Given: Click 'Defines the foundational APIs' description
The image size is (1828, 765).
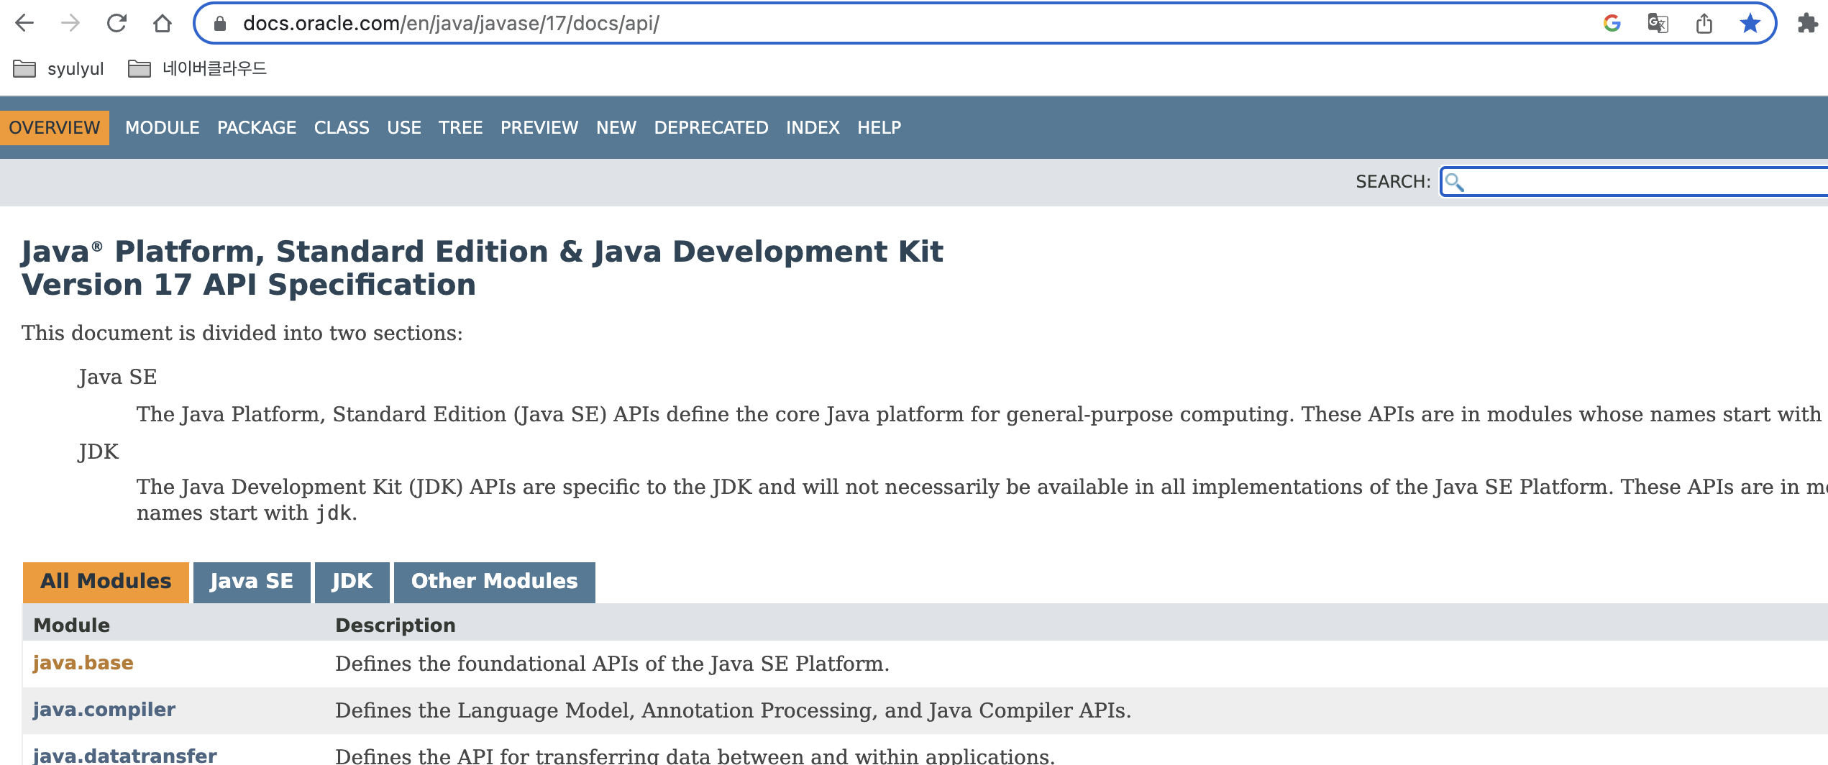Looking at the screenshot, I should (613, 664).
